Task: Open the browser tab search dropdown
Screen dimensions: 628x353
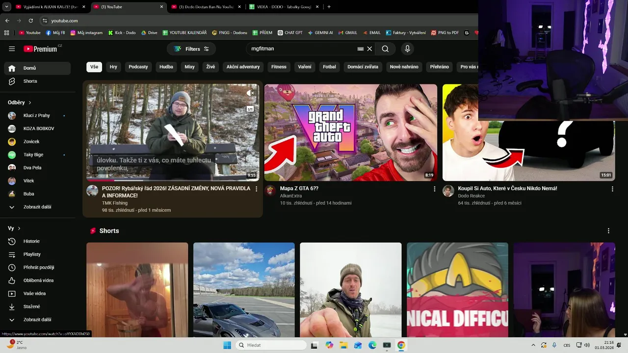Action: click(6, 7)
